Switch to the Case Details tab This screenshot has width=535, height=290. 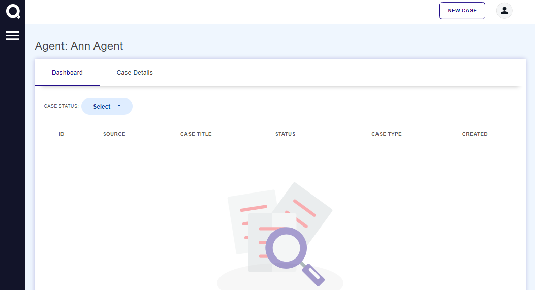tap(135, 72)
